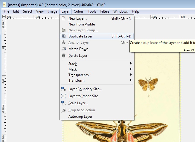Click the ruler corner navigation arrow button
The width and height of the screenshot is (195, 142).
(x=4, y=16)
